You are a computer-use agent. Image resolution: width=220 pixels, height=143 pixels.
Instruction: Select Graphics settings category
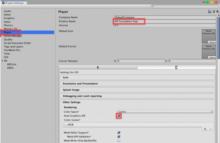click(9, 18)
